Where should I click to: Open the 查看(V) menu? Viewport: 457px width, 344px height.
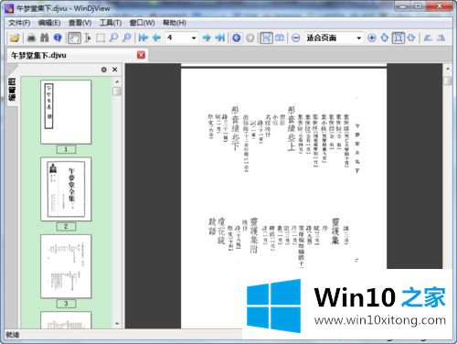[80, 23]
